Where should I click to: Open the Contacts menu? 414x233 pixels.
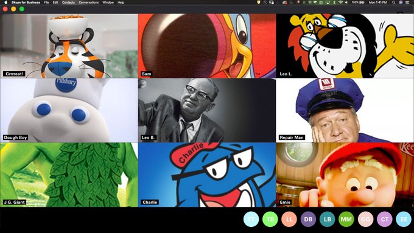(68, 2)
